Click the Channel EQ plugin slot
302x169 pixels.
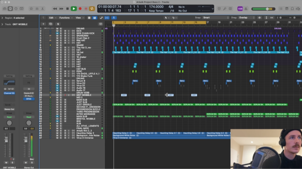coord(9,93)
